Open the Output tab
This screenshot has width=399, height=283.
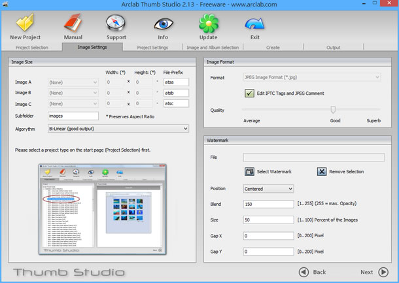point(334,48)
